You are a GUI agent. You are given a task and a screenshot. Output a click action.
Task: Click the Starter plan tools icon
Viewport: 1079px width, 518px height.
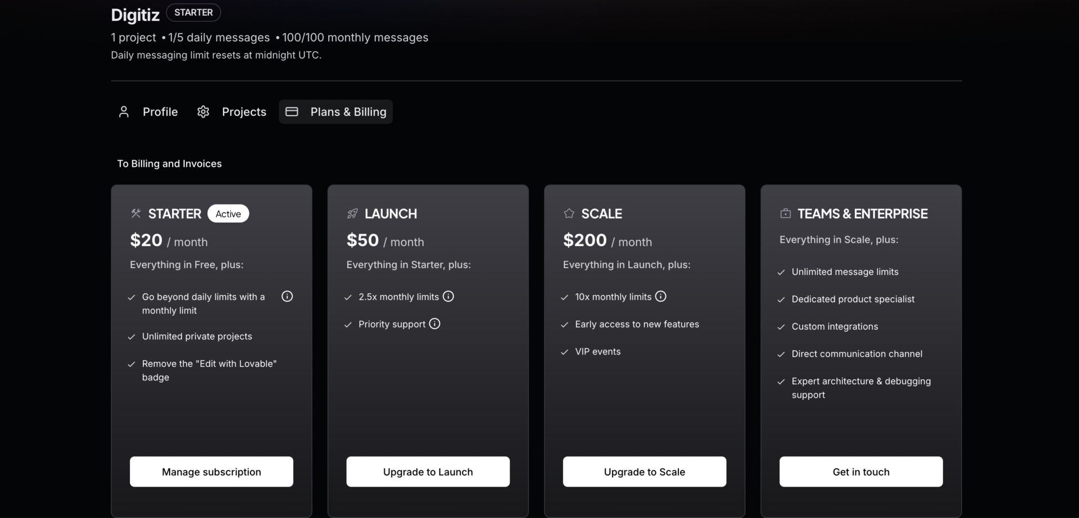point(136,213)
